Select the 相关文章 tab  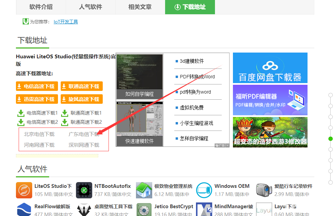pyautogui.click(x=140, y=7)
